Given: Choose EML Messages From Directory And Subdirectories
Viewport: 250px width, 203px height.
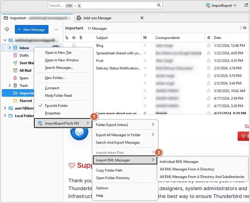Looking at the screenshot, I should point(203,177).
